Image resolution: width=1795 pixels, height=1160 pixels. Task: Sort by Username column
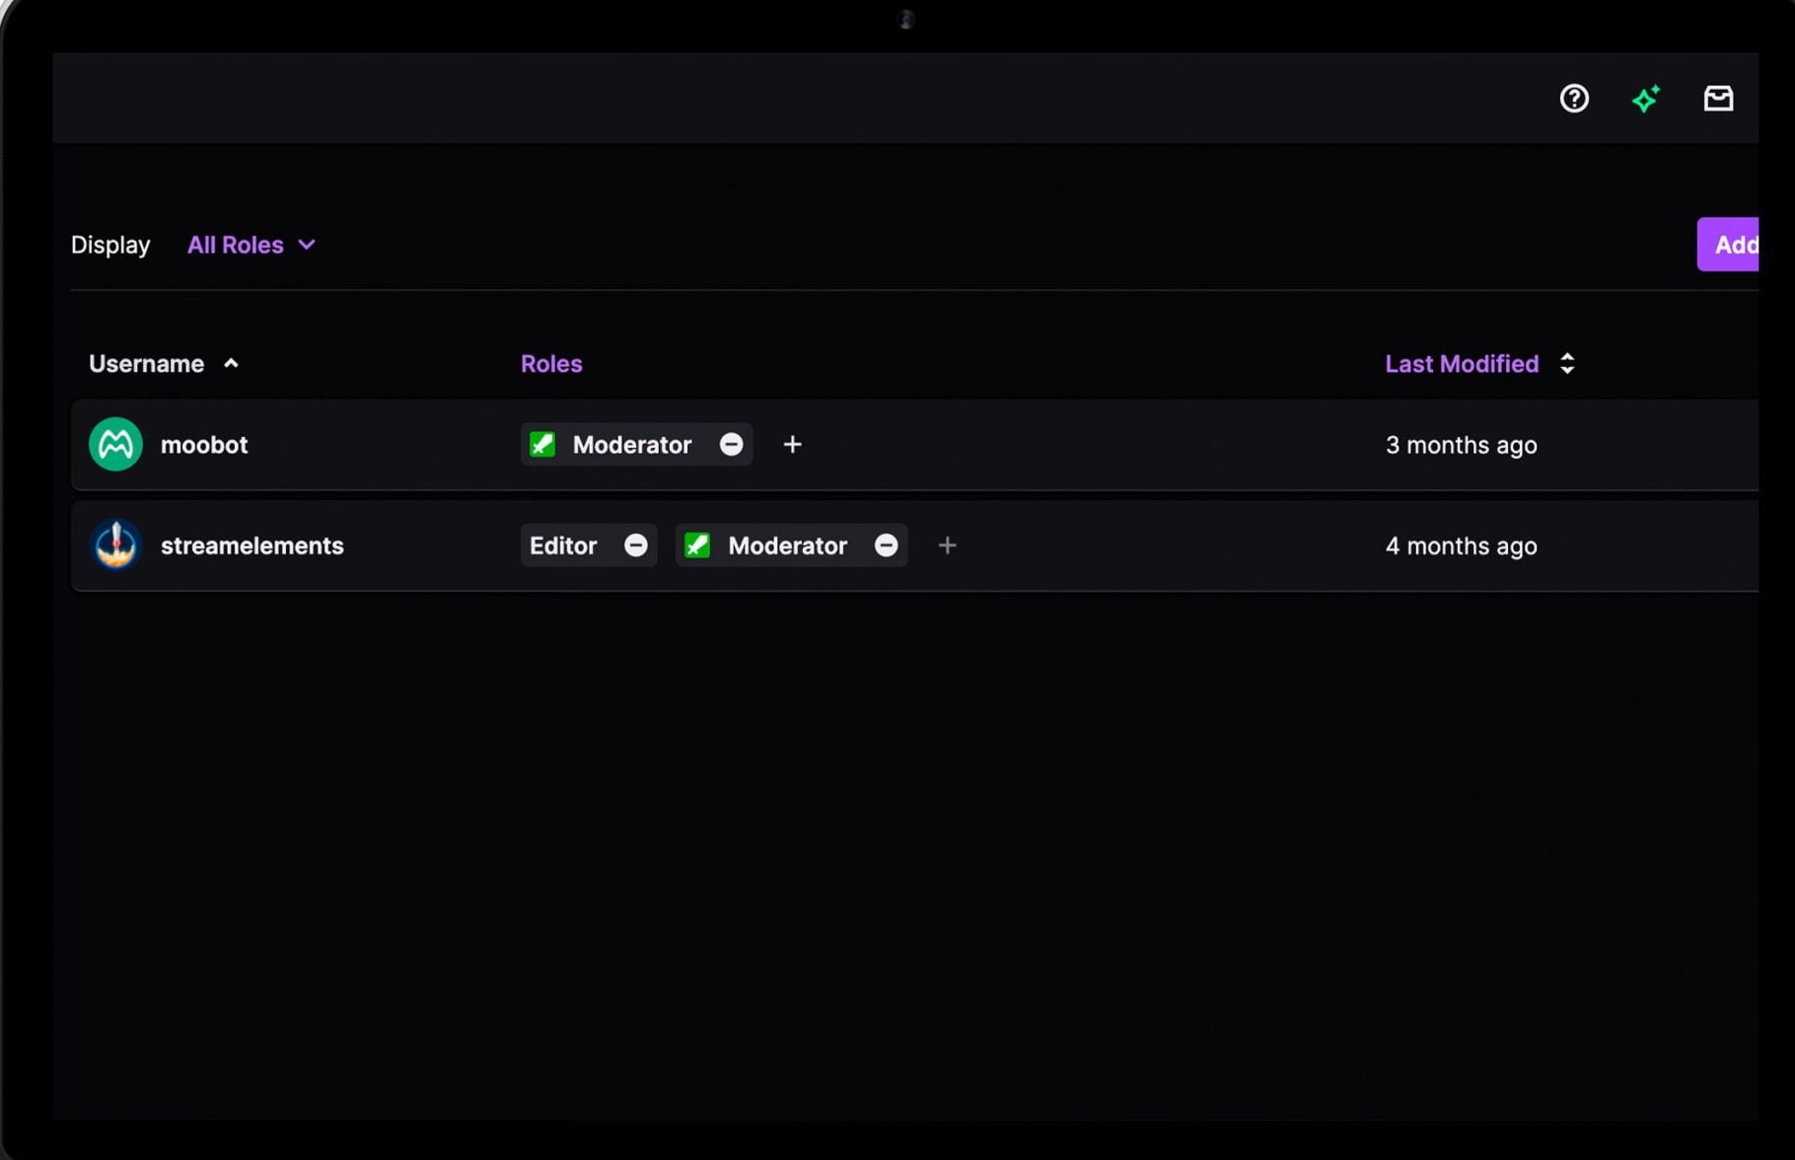164,364
